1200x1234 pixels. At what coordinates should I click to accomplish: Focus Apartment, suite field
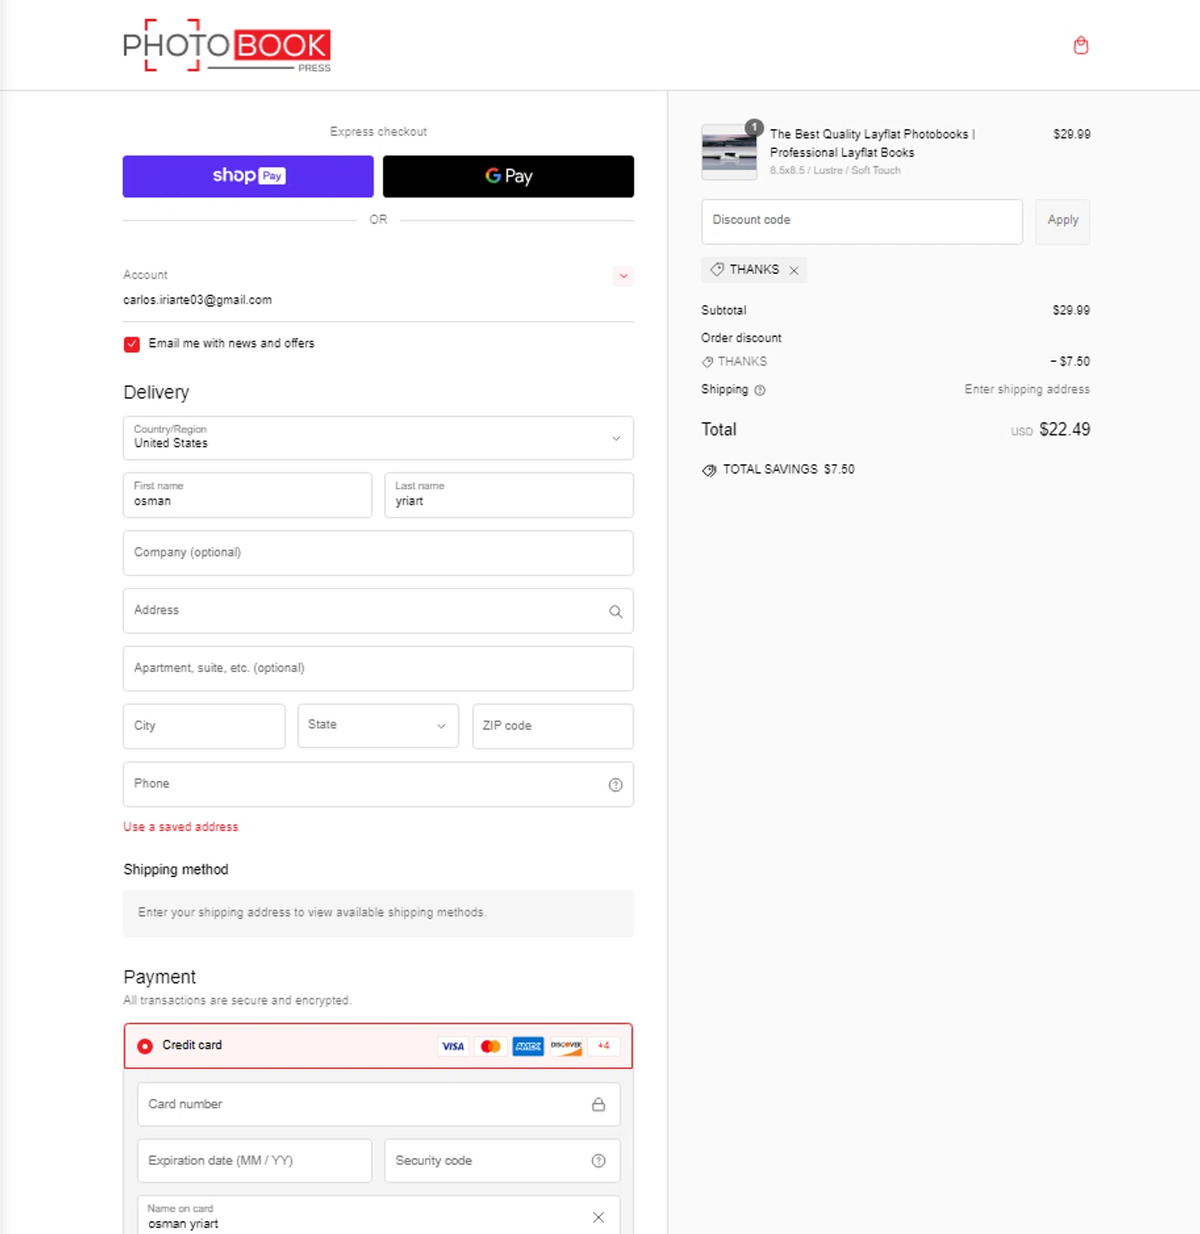pos(379,668)
